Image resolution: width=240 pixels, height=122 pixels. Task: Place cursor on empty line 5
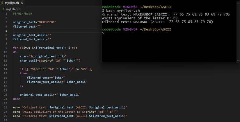coord(44,31)
